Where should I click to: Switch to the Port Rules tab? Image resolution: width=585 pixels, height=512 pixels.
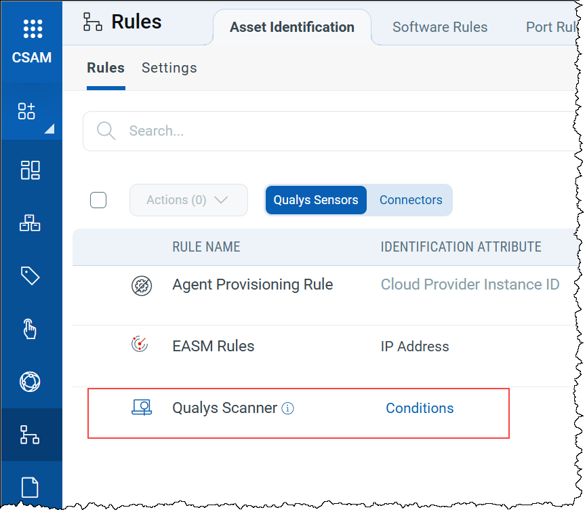(x=551, y=27)
